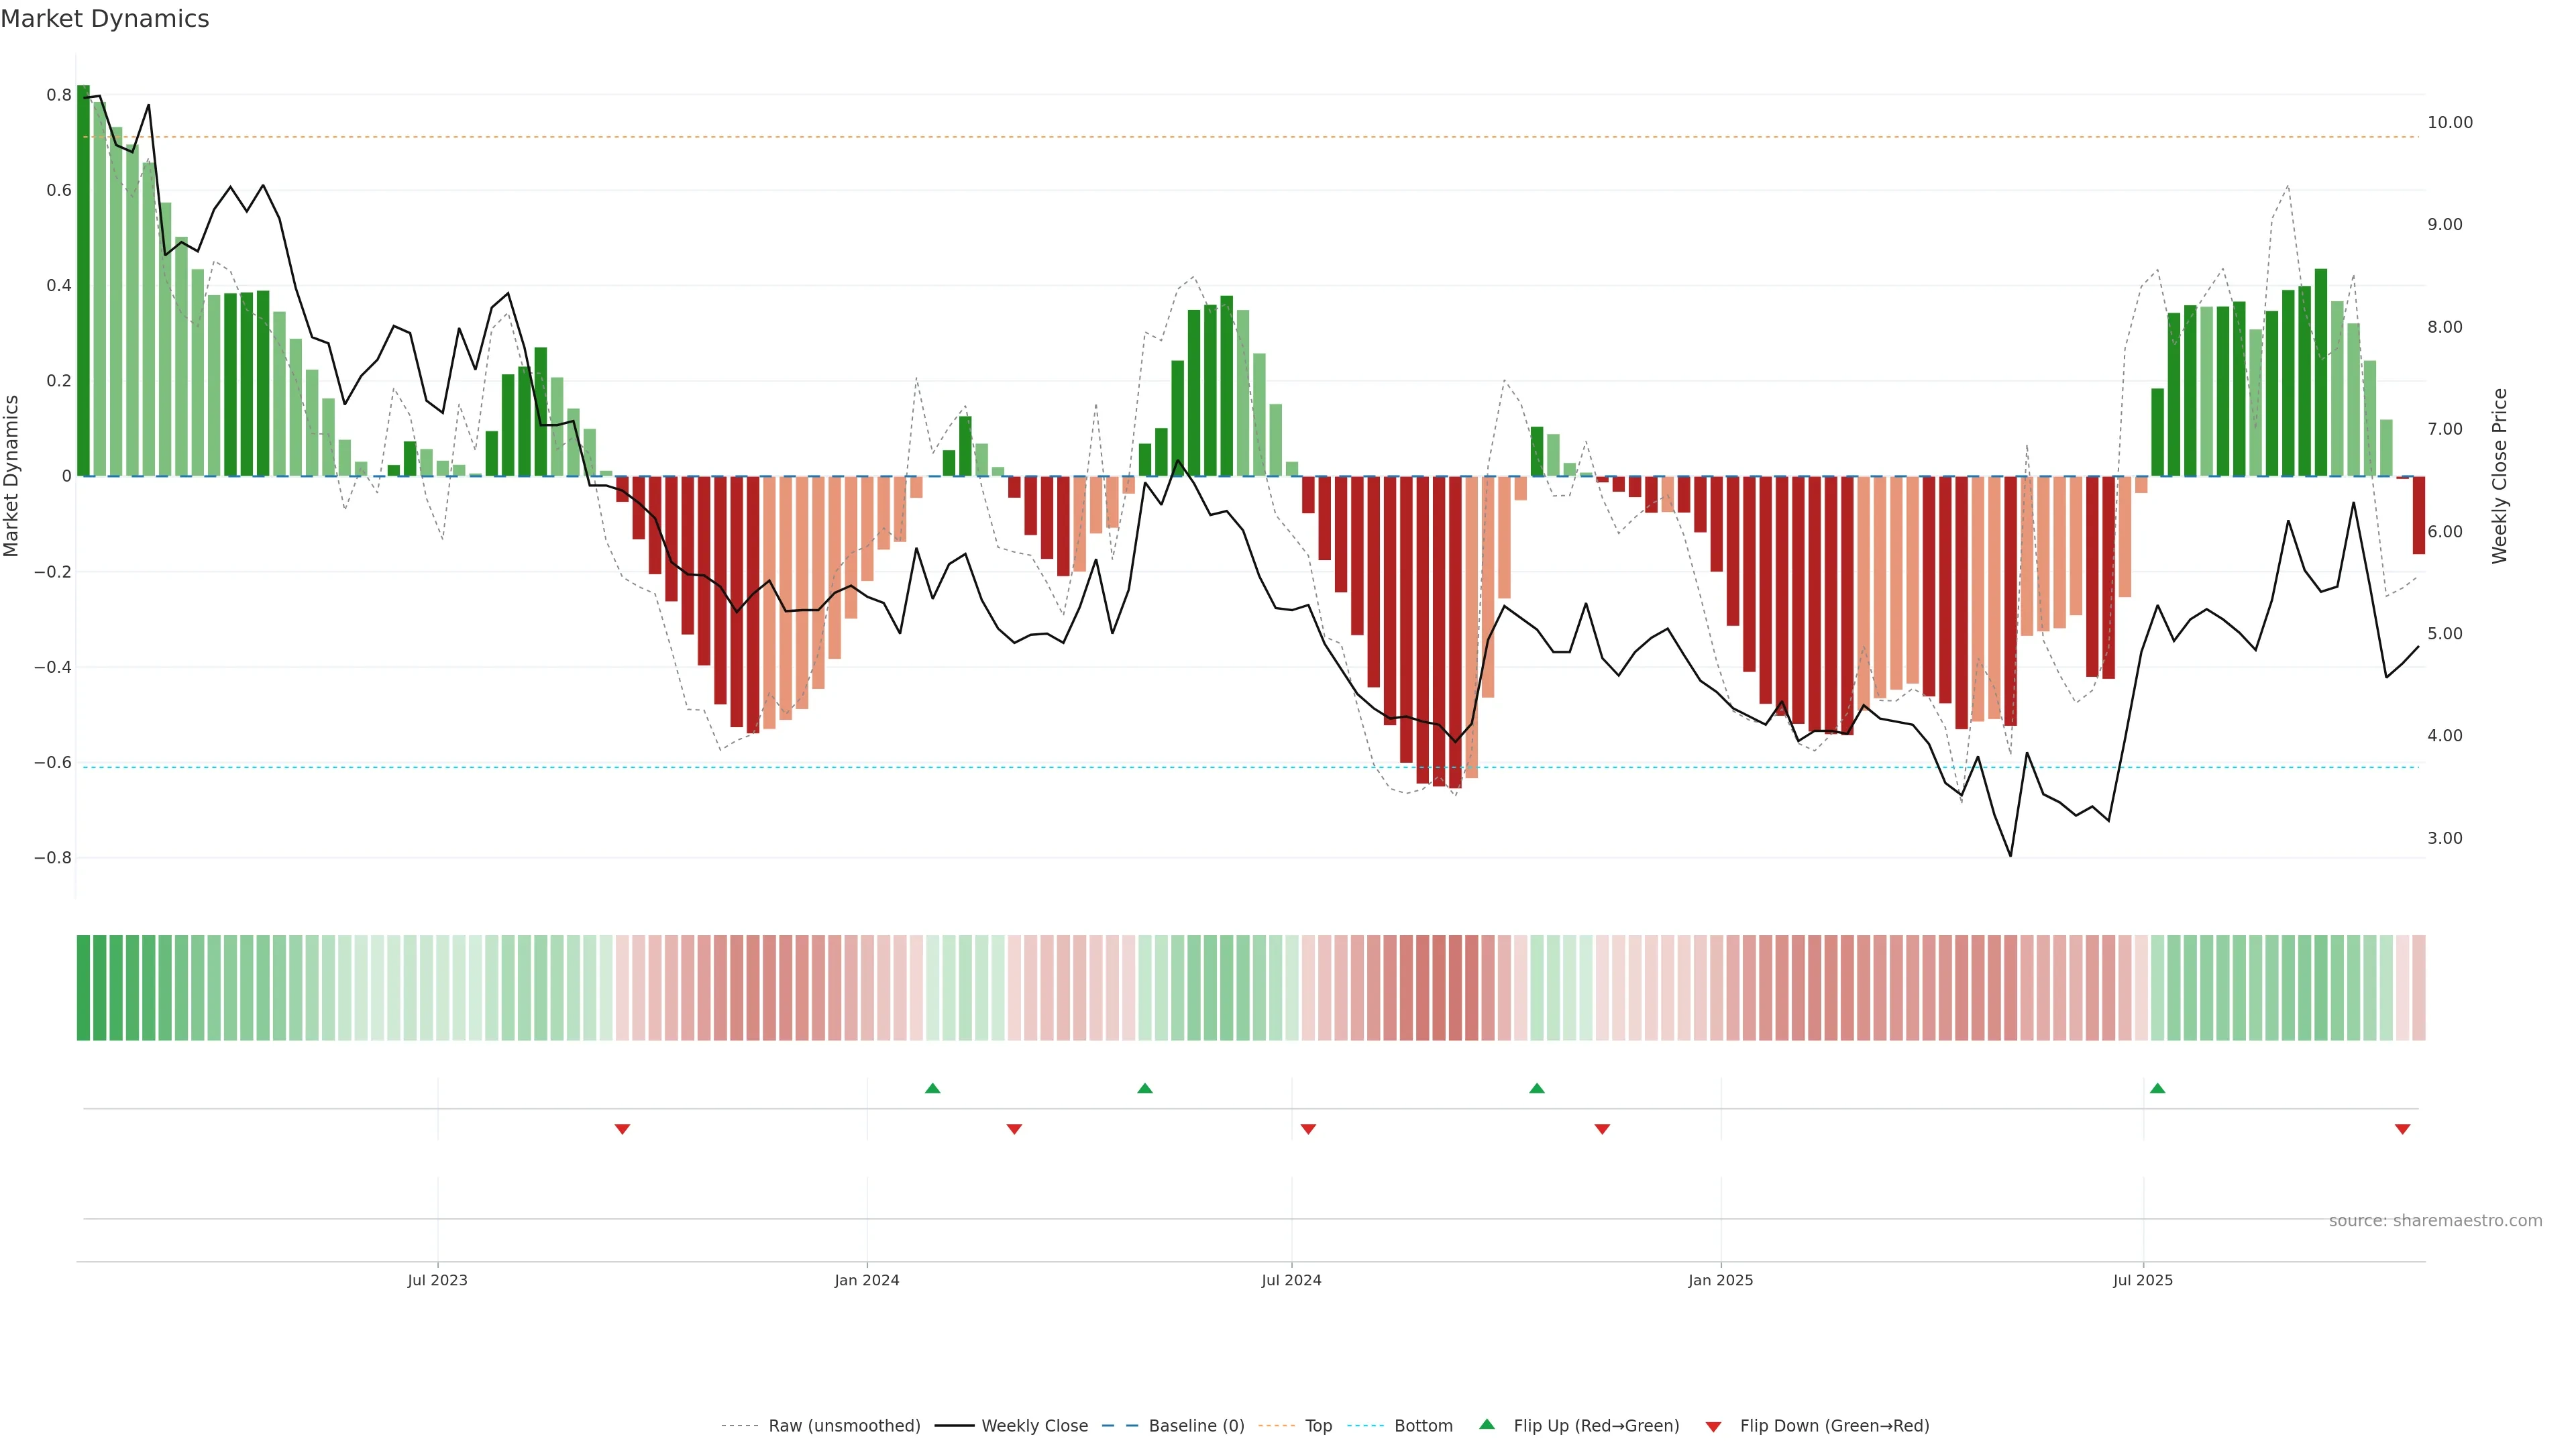Click the green flip-up marker before Jan 2025
2576x1449 pixels.
click(1537, 1088)
